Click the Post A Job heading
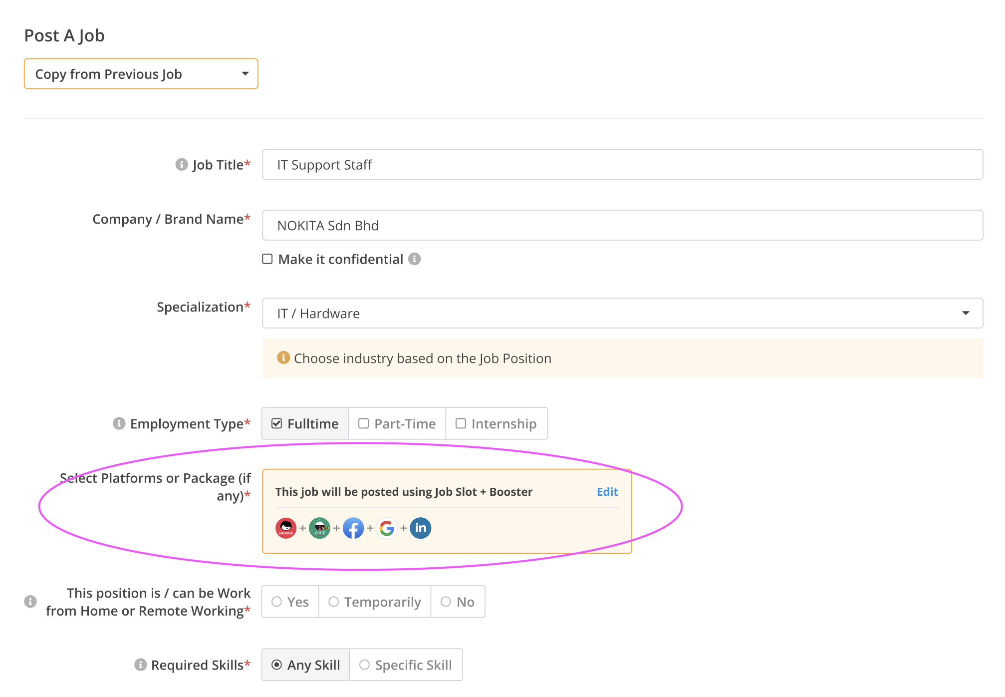This screenshot has height=697, width=1005. pyautogui.click(x=64, y=35)
